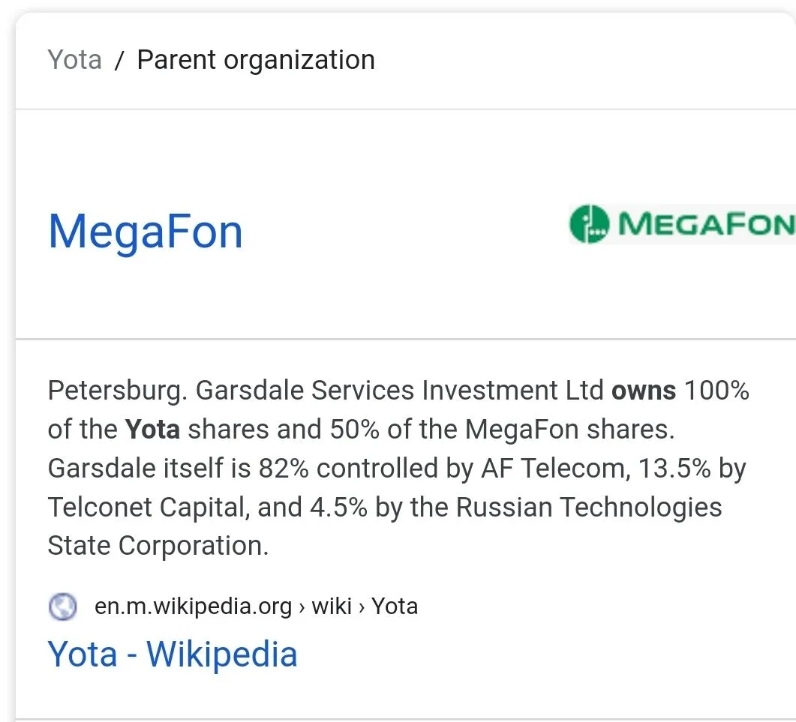Click the Russian Technologies text in snippet
Viewport: 796px width, 722px height.
point(588,508)
